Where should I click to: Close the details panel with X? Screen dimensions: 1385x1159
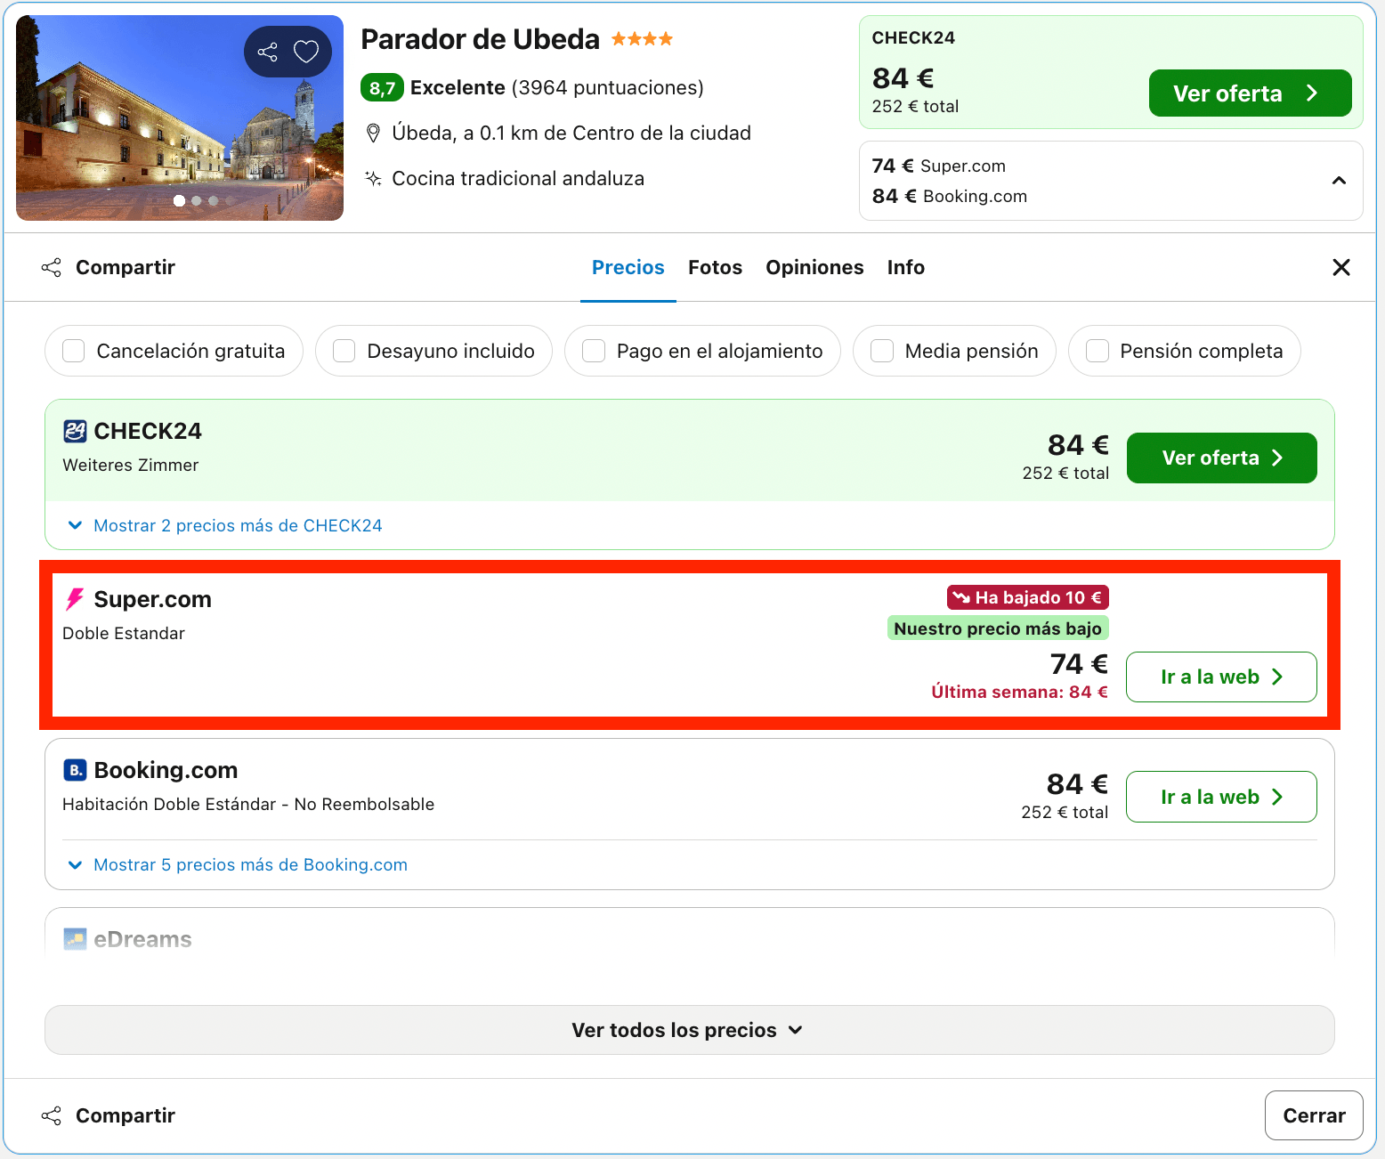tap(1341, 267)
